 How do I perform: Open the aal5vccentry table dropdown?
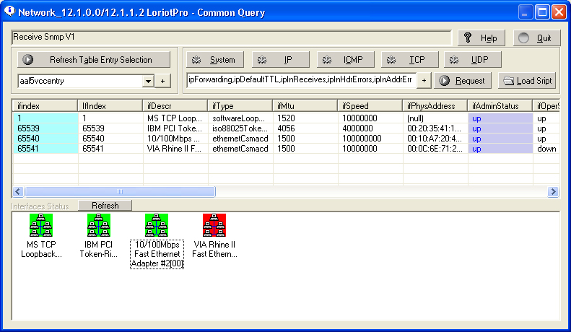(148, 82)
